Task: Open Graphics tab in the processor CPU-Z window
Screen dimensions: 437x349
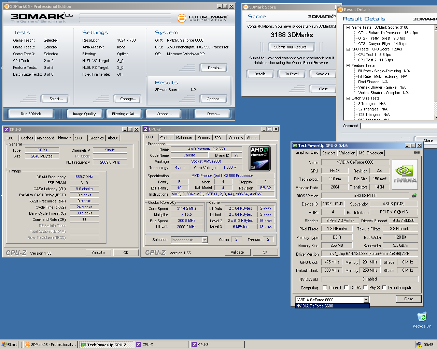Action: coord(236,138)
